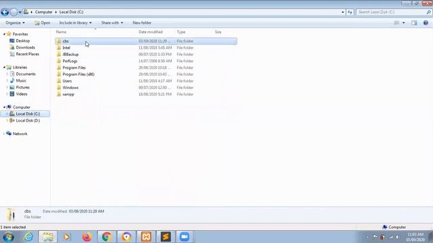The height and width of the screenshot is (243, 433).
Task: Click the Open toolbar button
Action: point(42,23)
